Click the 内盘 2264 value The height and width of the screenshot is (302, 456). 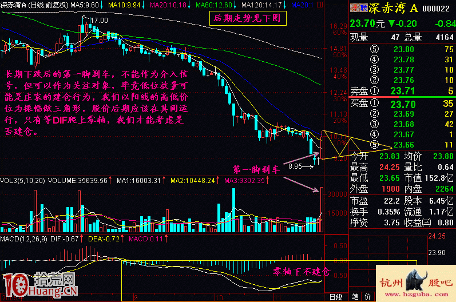(x=445, y=189)
